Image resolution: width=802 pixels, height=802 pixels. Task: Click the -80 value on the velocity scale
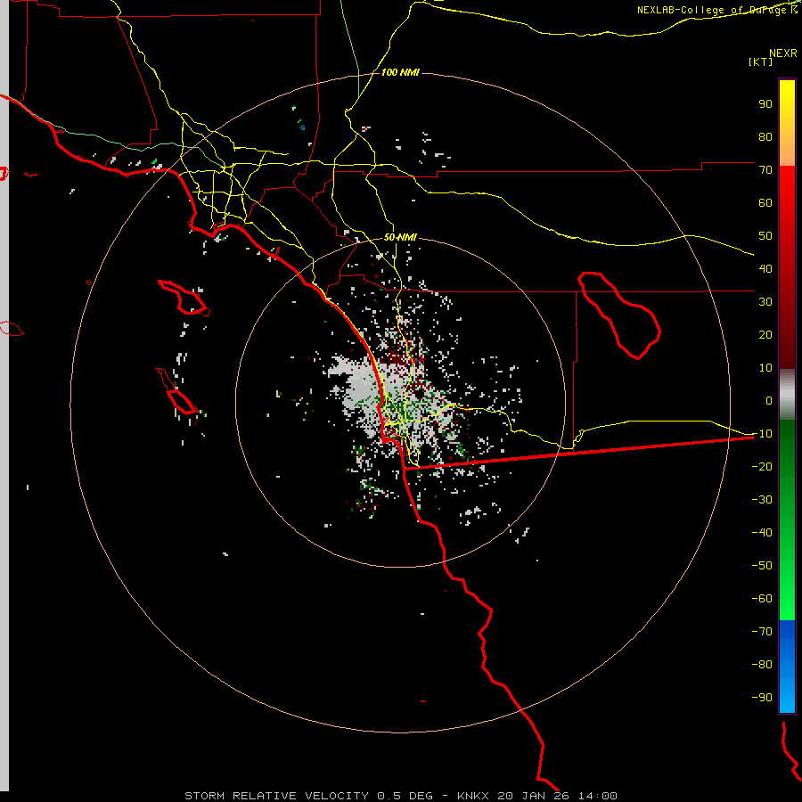762,665
